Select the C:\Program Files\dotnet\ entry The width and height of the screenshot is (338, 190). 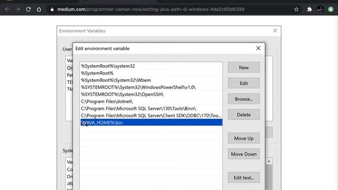tap(151, 101)
